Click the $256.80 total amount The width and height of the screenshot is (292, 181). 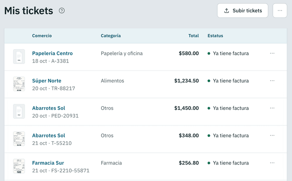(188, 163)
